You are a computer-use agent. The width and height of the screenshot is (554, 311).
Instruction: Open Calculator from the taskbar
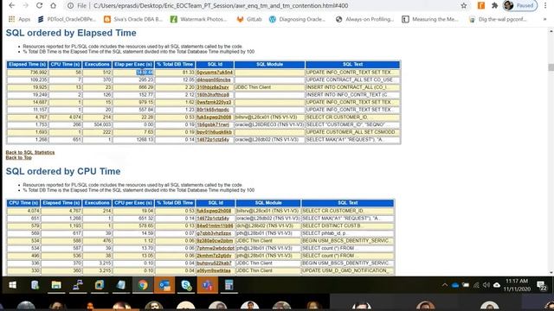pyautogui.click(x=229, y=285)
